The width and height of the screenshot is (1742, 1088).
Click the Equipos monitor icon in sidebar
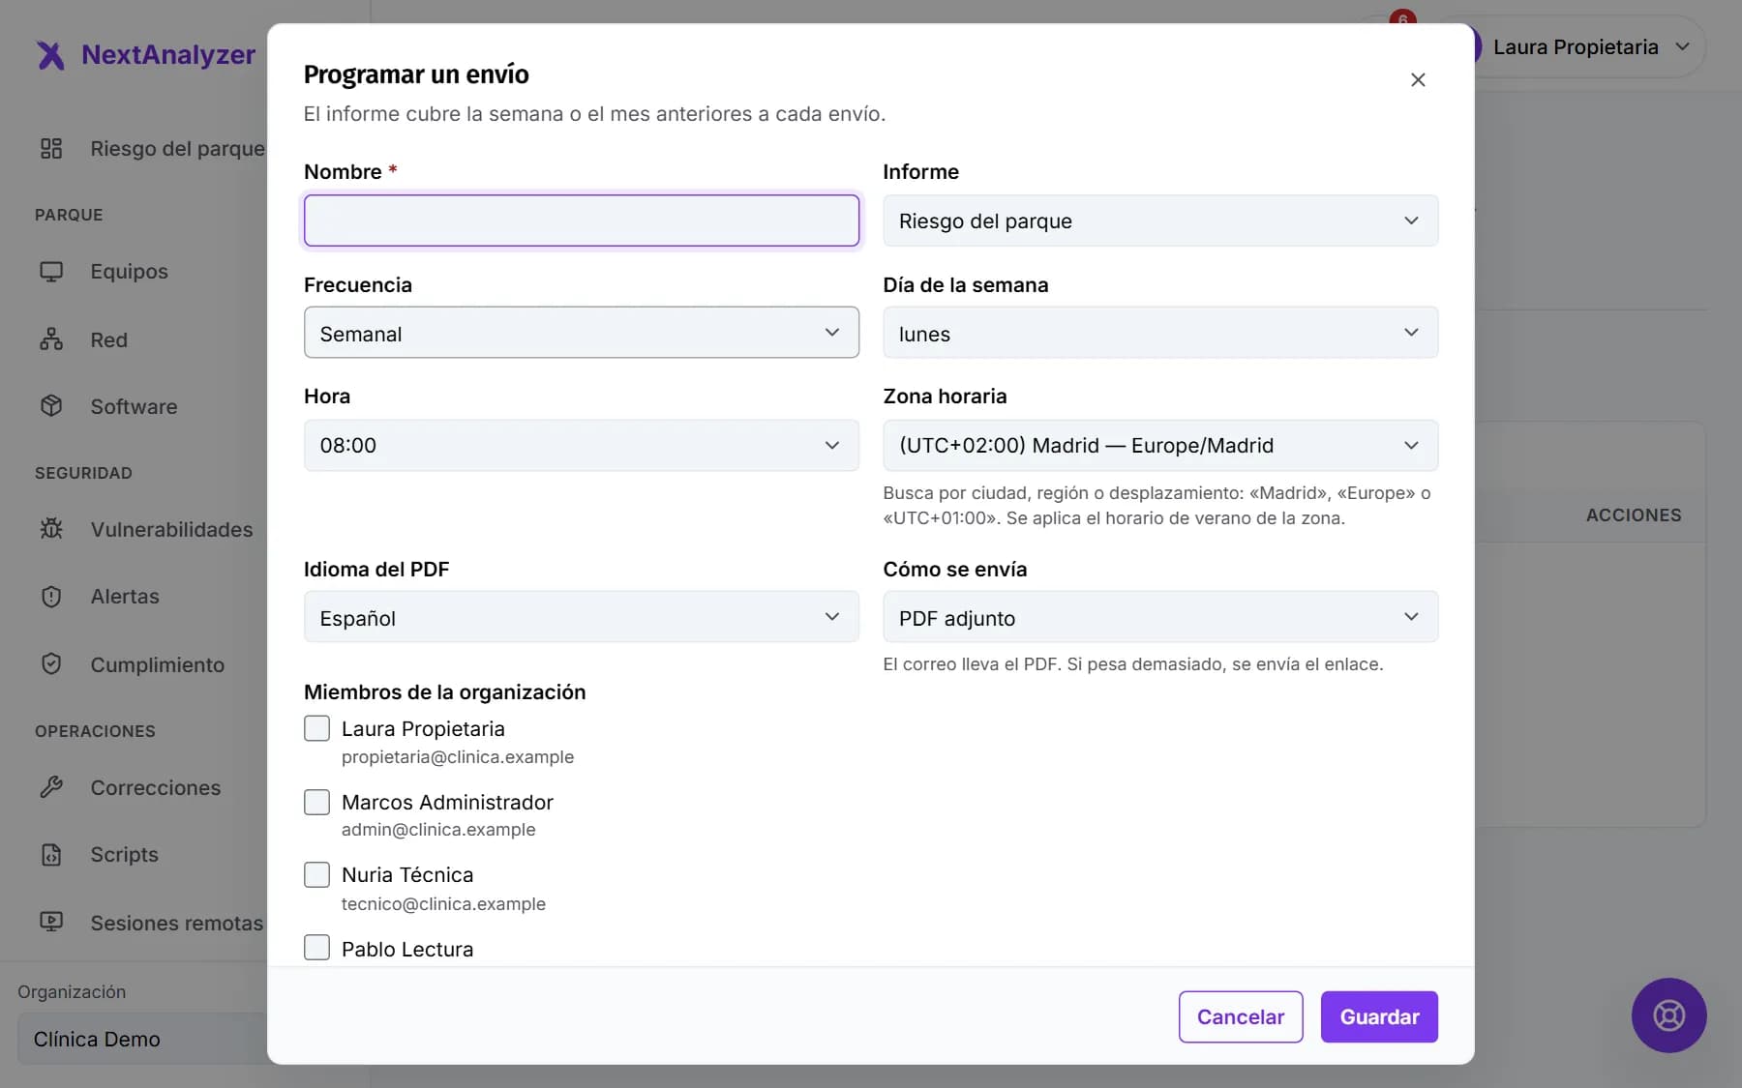click(x=51, y=272)
